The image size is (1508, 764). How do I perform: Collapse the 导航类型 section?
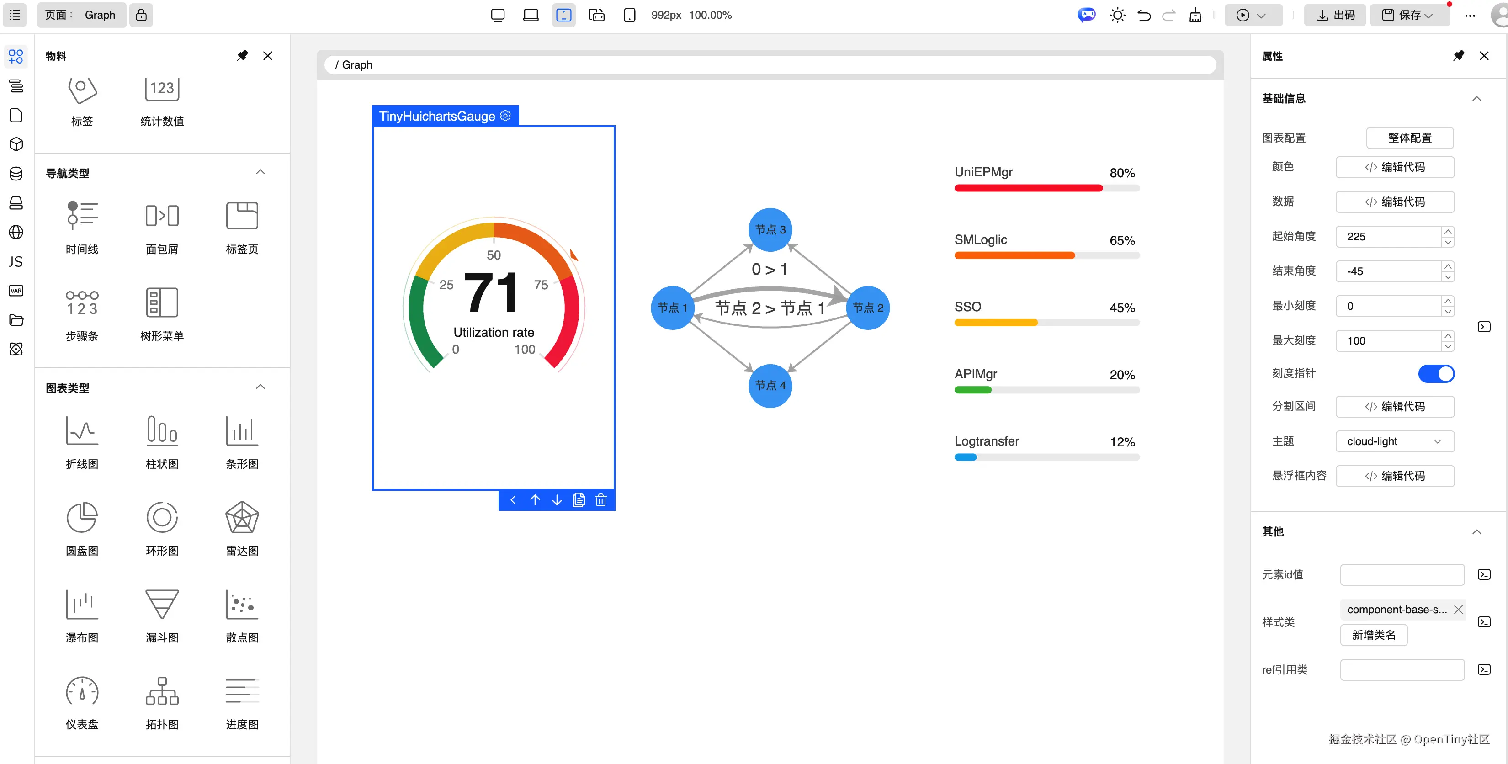point(260,172)
